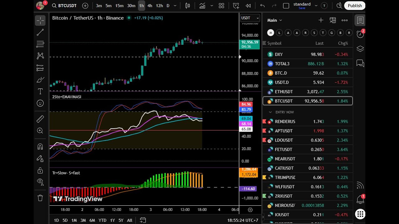Expand the indicator favorites dropdown arrow
399x224 pixels.
coord(212,6)
